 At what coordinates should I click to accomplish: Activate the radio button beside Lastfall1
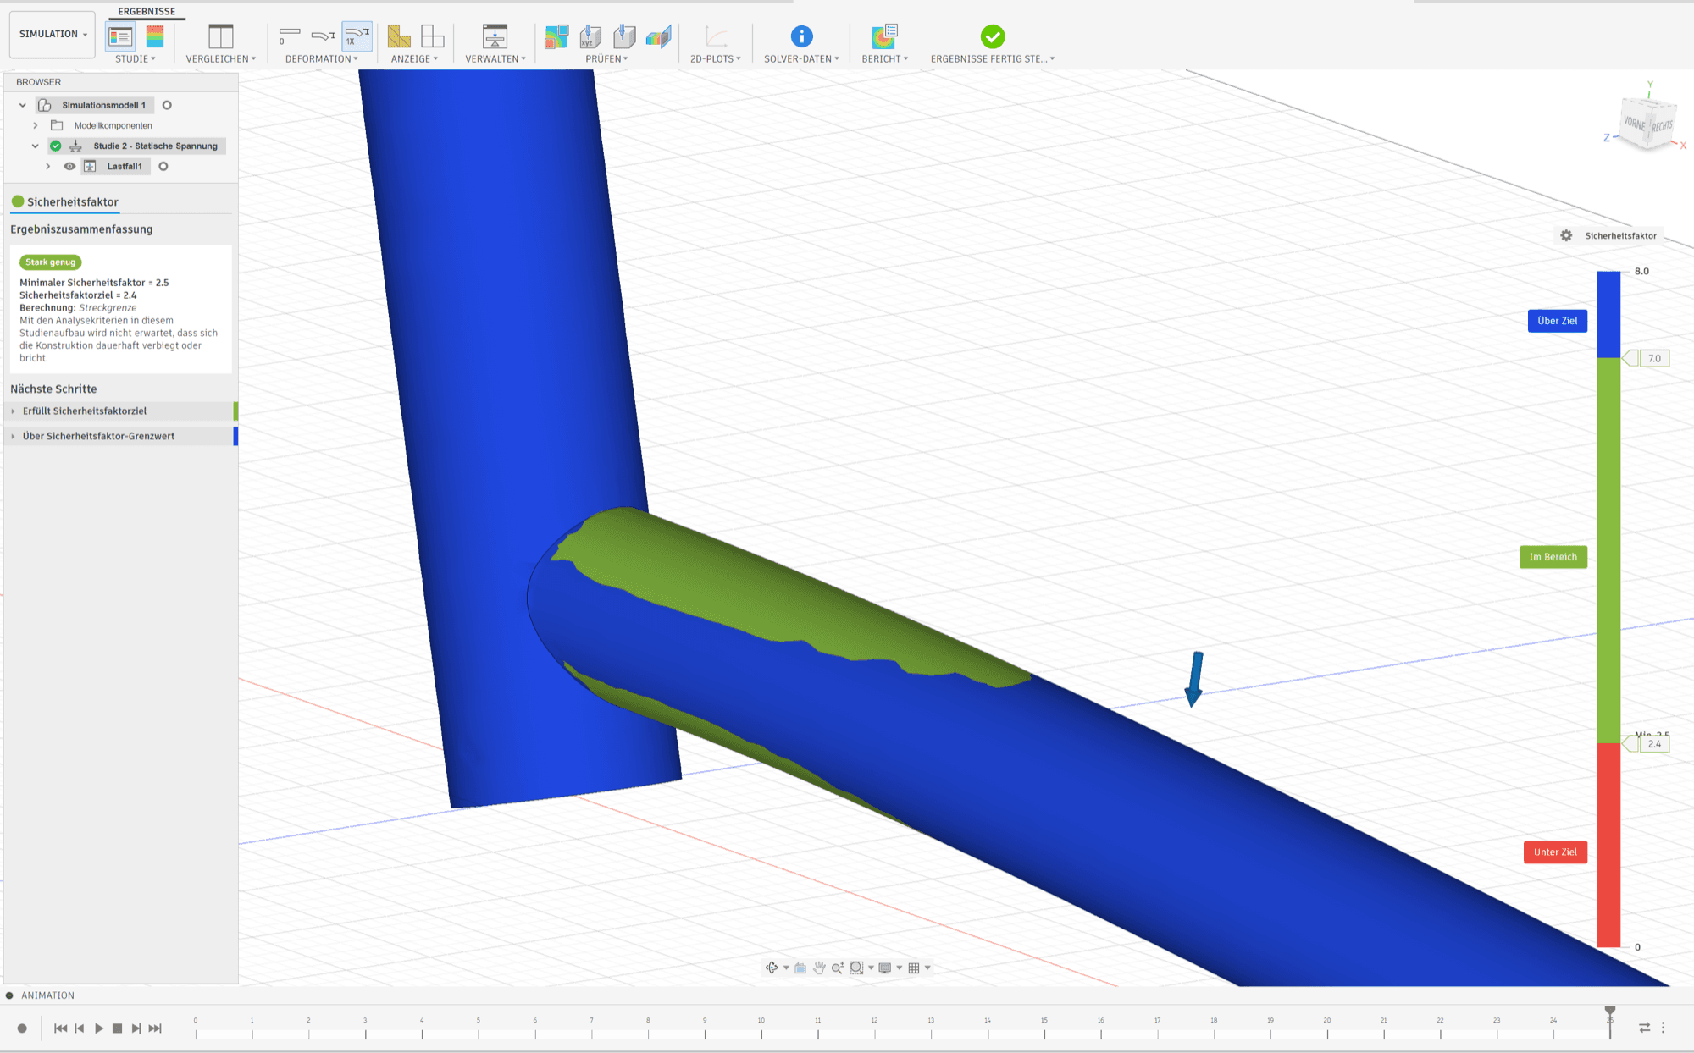(x=163, y=167)
